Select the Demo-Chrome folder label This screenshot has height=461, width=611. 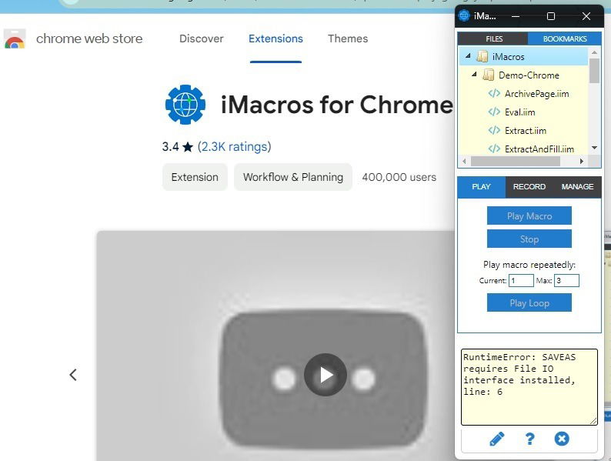(529, 75)
